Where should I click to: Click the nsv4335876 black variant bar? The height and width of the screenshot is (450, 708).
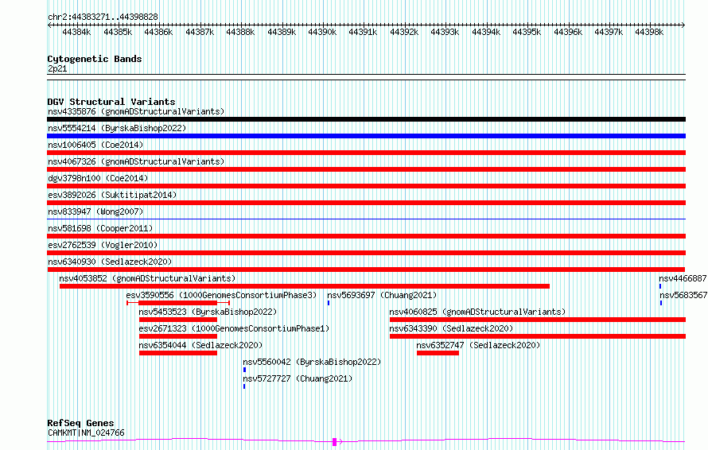[366, 119]
